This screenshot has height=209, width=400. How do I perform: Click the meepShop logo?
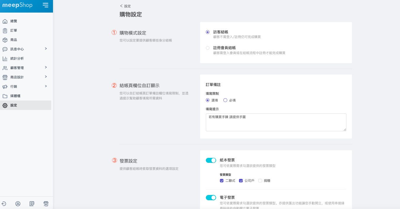coord(17,5)
